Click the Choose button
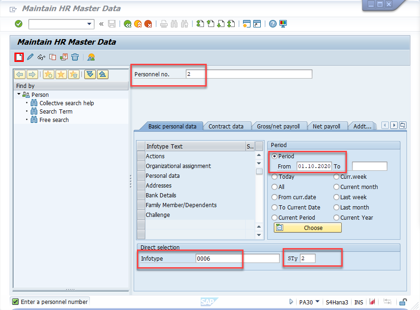The height and width of the screenshot is (310, 420). pyautogui.click(x=308, y=228)
